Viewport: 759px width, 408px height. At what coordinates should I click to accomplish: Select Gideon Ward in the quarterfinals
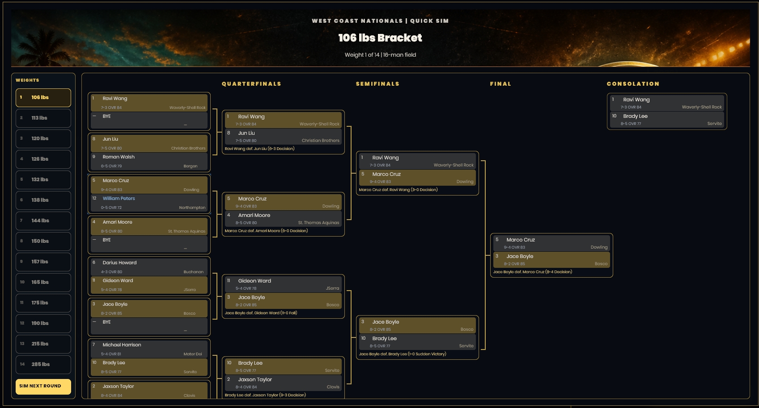[x=283, y=284]
